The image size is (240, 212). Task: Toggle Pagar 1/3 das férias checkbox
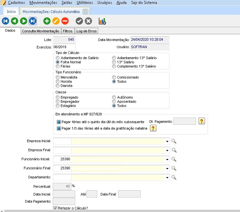pyautogui.click(x=59, y=128)
